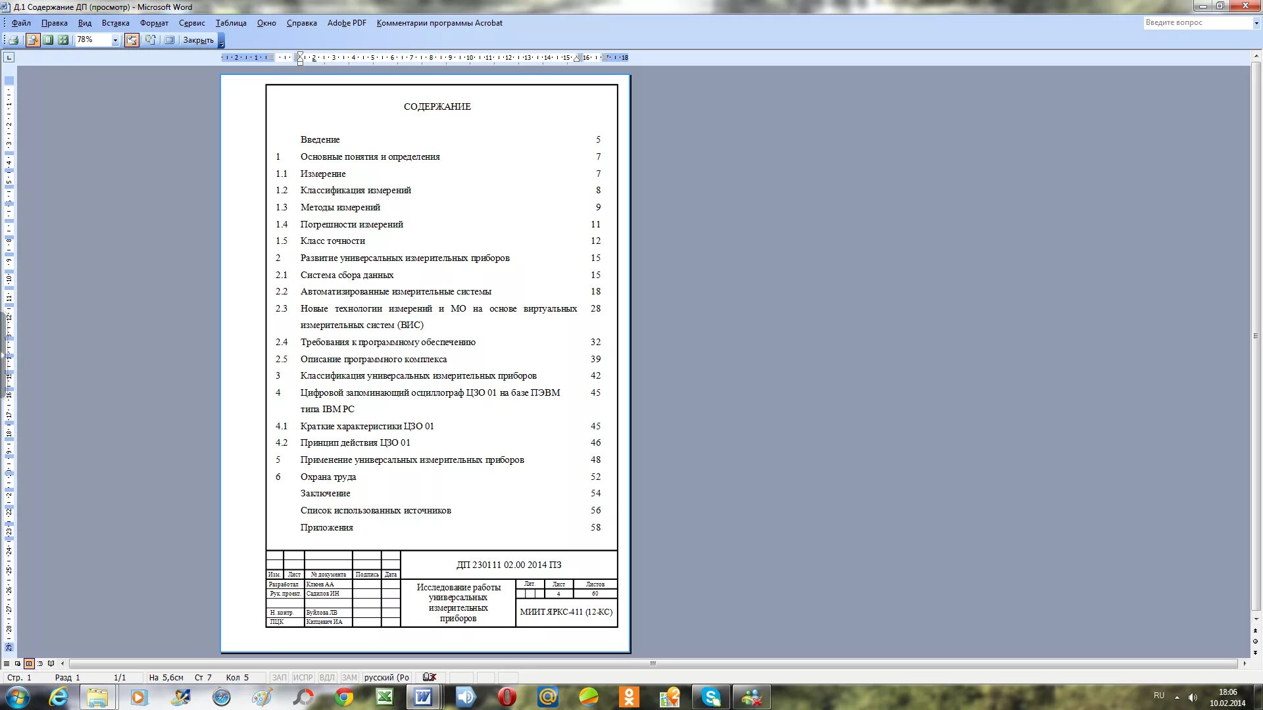Click the Print icon in preview toolbar

[x=13, y=40]
